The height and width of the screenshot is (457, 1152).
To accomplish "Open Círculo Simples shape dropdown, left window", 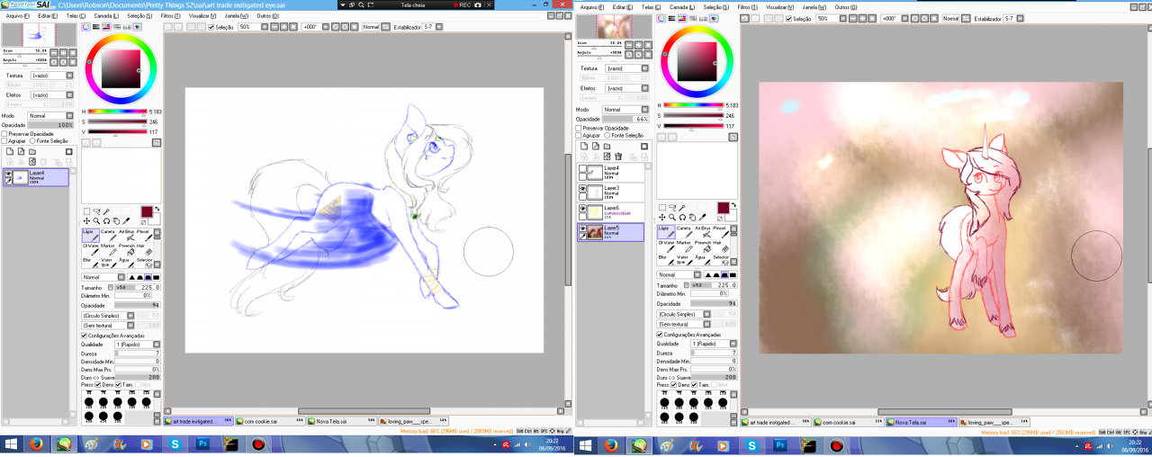I will pos(107,316).
